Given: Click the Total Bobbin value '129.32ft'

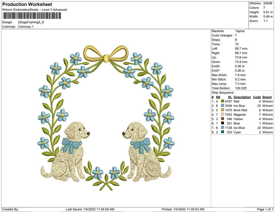Looking at the screenshot, I should tap(241, 88).
